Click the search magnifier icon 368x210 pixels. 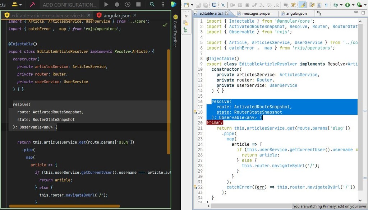click(x=152, y=5)
